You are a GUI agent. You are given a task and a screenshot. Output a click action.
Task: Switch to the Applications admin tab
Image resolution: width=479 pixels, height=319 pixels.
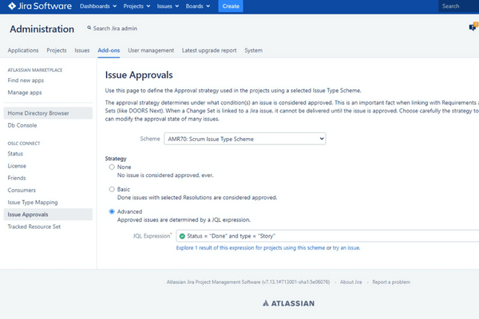coord(23,50)
